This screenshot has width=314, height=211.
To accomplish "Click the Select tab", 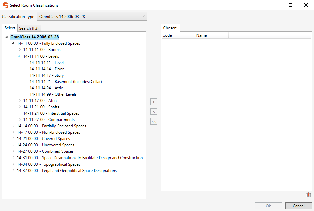I will point(10,28).
